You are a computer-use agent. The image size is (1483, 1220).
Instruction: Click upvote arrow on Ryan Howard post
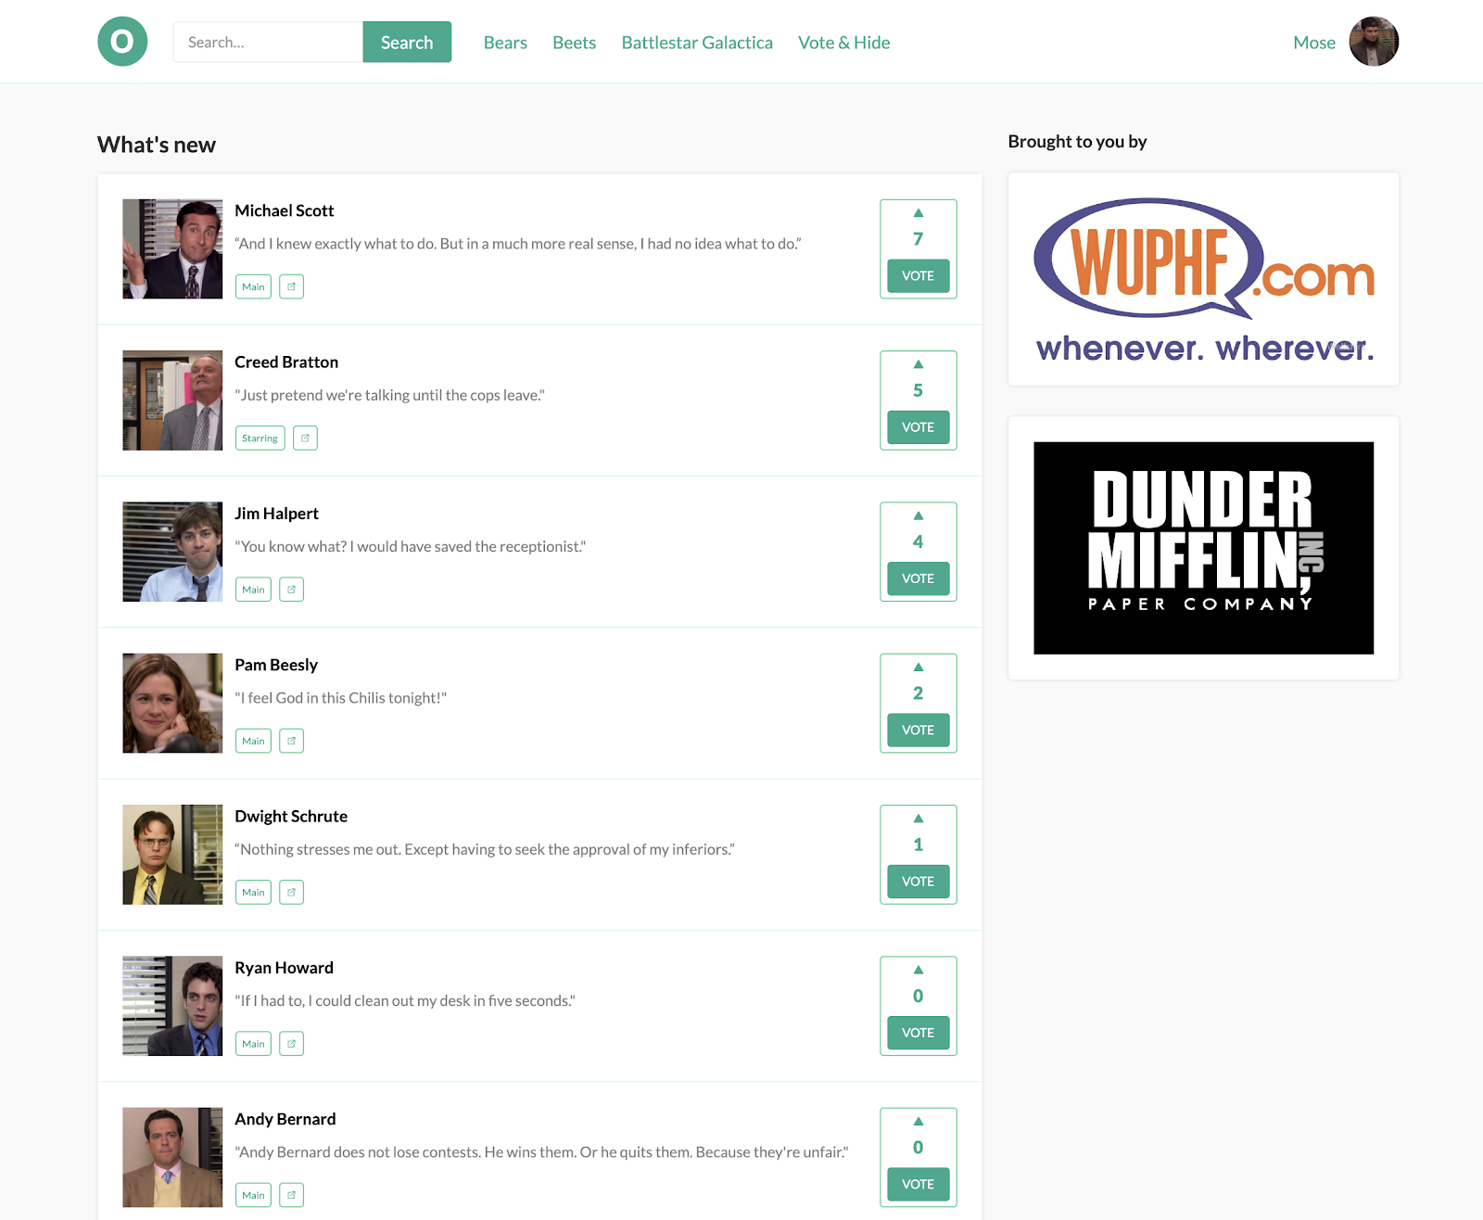[x=919, y=970]
